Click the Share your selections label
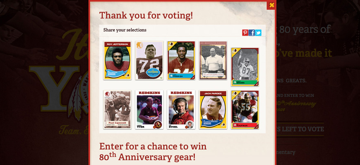Viewport: 360px width, 165px height. [125, 30]
